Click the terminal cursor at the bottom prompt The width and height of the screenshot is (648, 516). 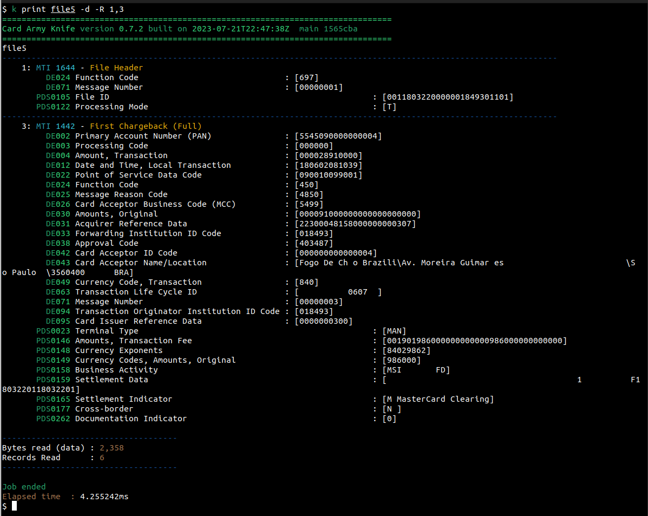[15, 506]
